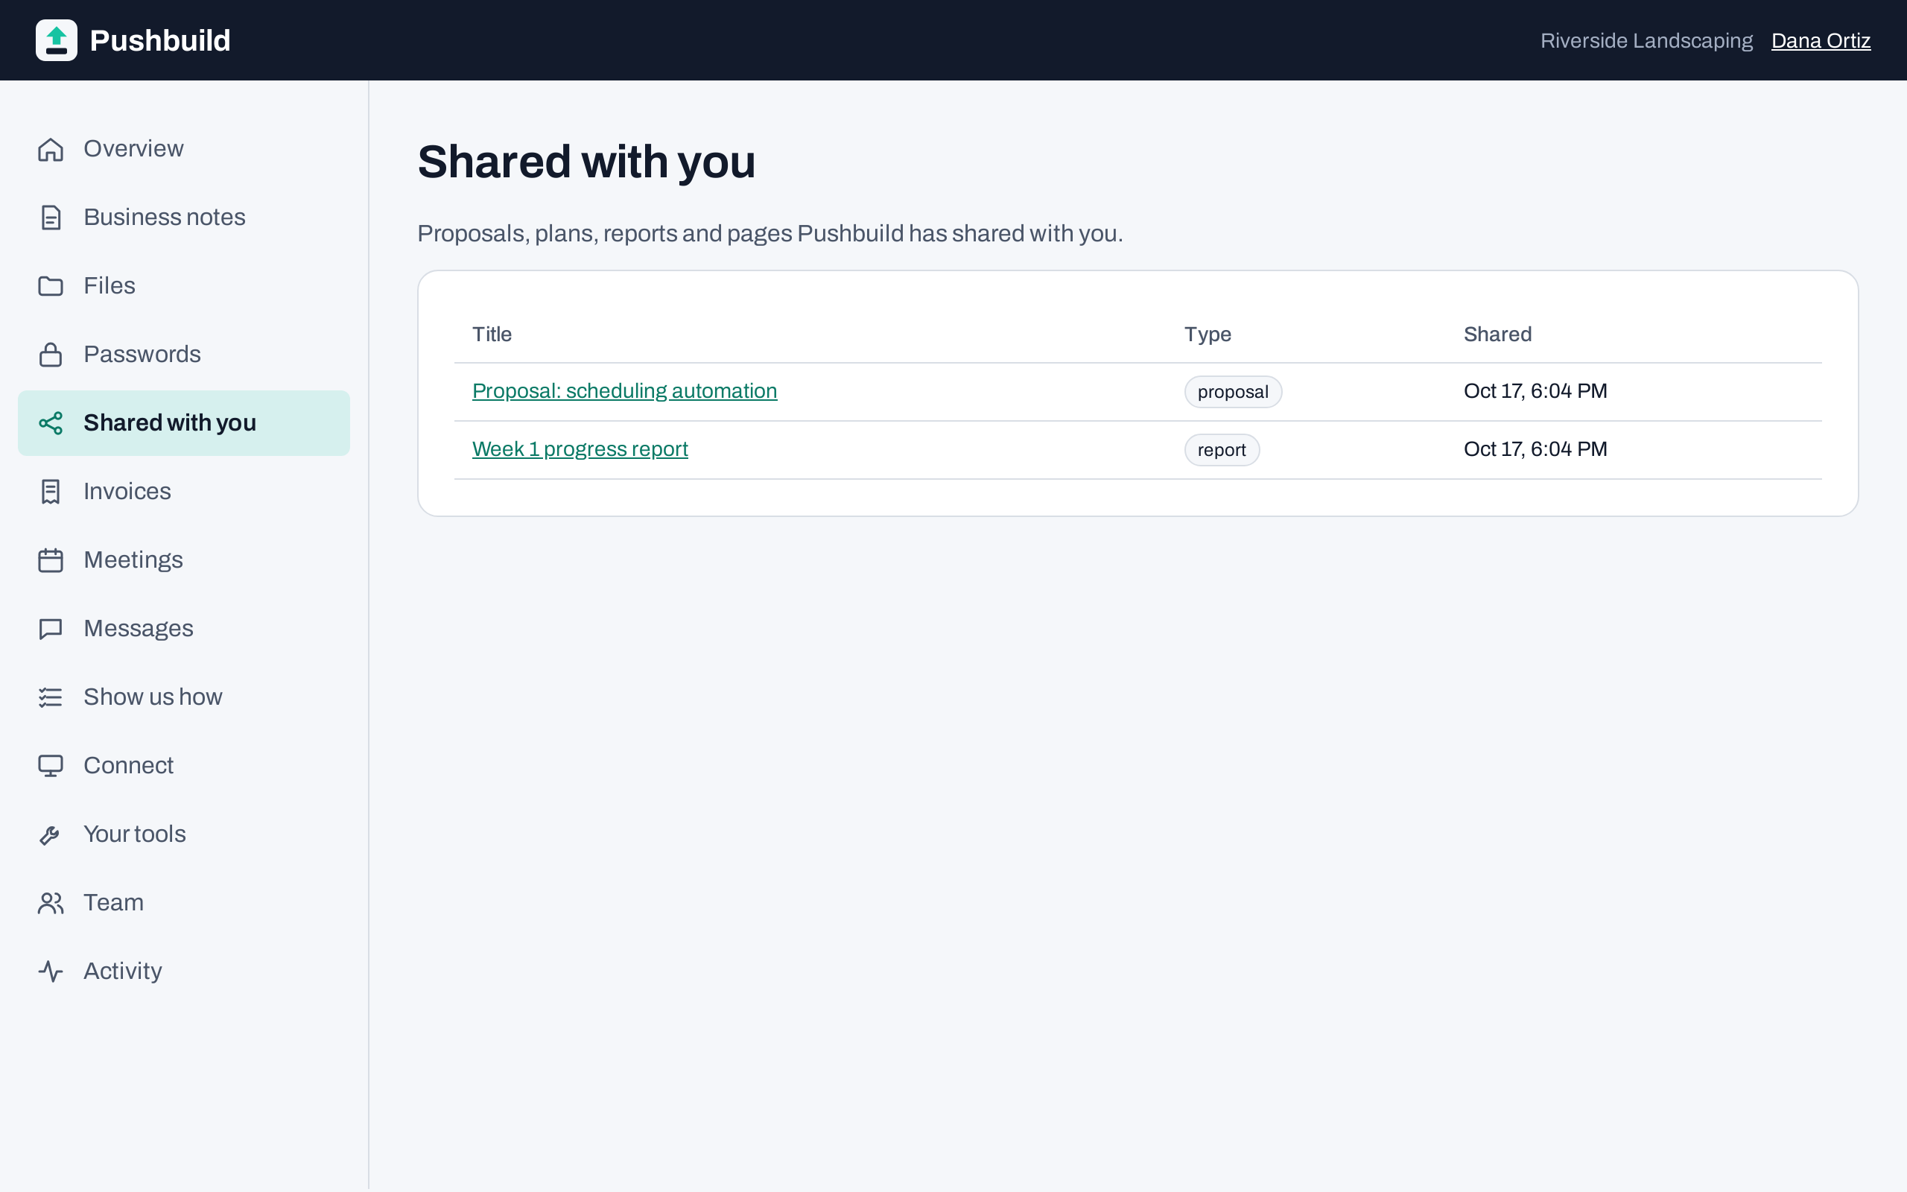Click the report type badge

coord(1222,450)
